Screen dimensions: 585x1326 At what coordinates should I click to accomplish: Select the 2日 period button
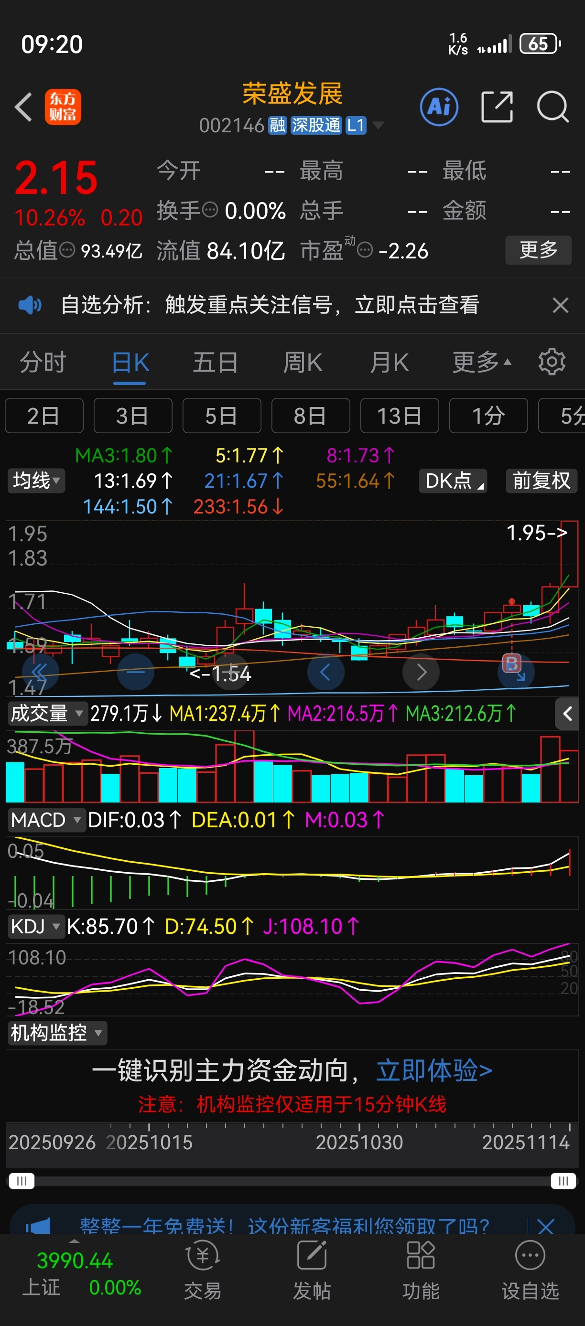point(44,416)
